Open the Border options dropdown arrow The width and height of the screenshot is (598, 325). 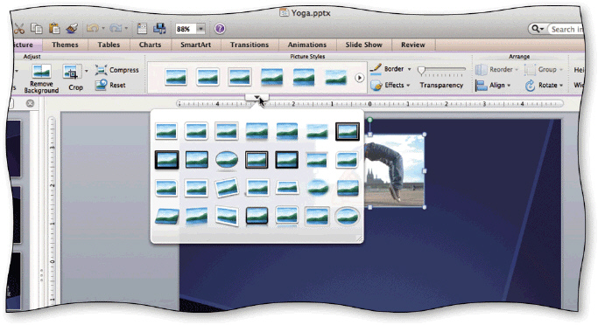(409, 69)
